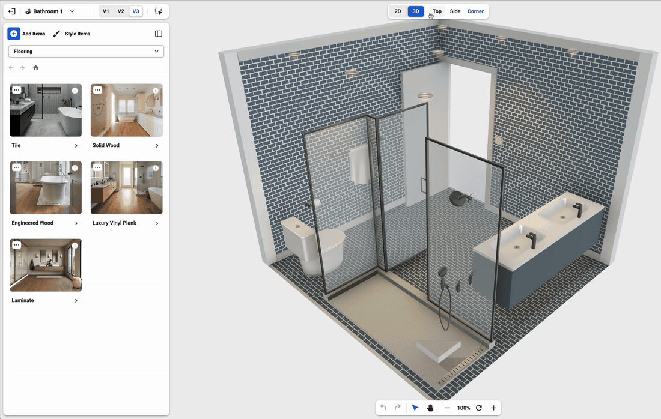
Task: Expand the Solid Wood category chevron
Action: pyautogui.click(x=157, y=146)
